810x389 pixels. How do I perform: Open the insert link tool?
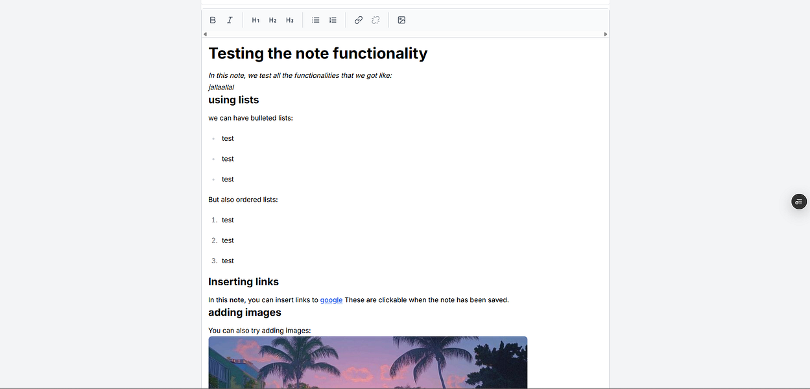(358, 20)
